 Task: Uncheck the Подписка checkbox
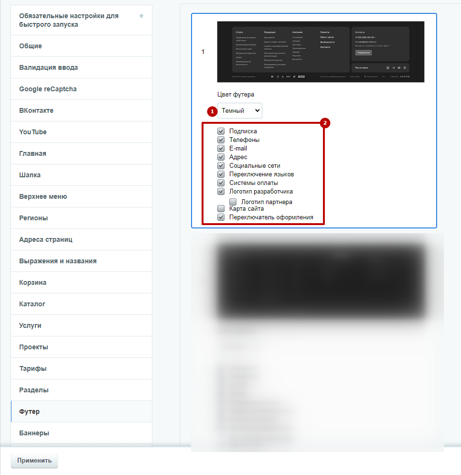221,131
